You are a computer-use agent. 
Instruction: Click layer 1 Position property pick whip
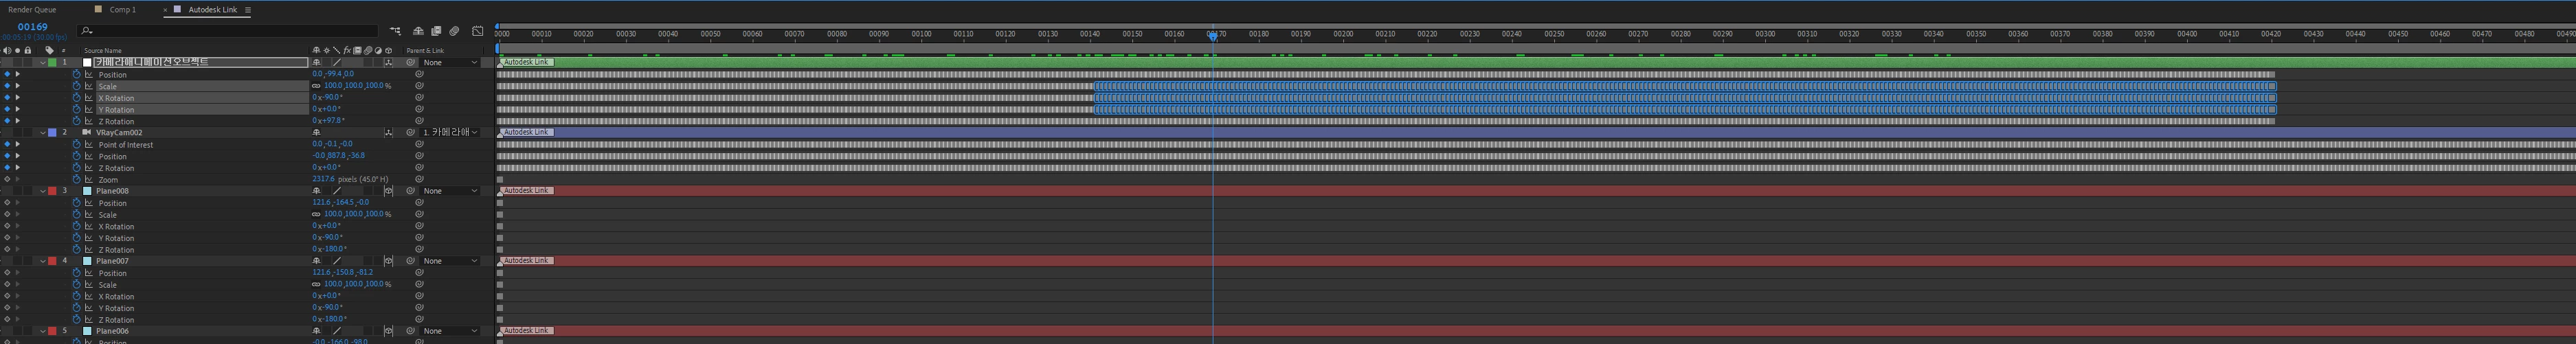click(x=419, y=74)
